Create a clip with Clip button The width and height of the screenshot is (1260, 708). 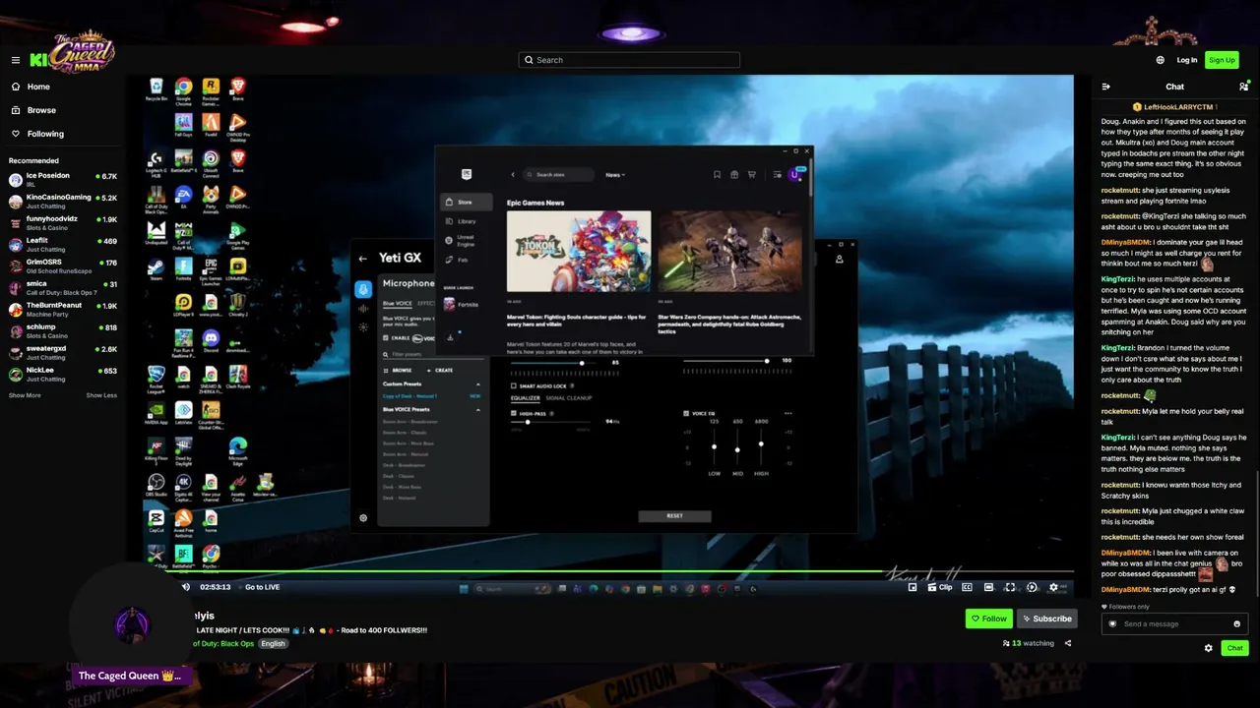tap(941, 587)
